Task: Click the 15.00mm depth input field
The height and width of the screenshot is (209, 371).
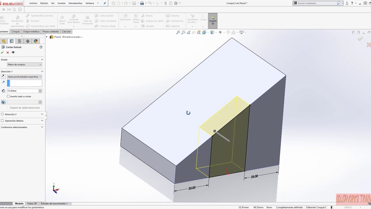Action: click(x=23, y=91)
